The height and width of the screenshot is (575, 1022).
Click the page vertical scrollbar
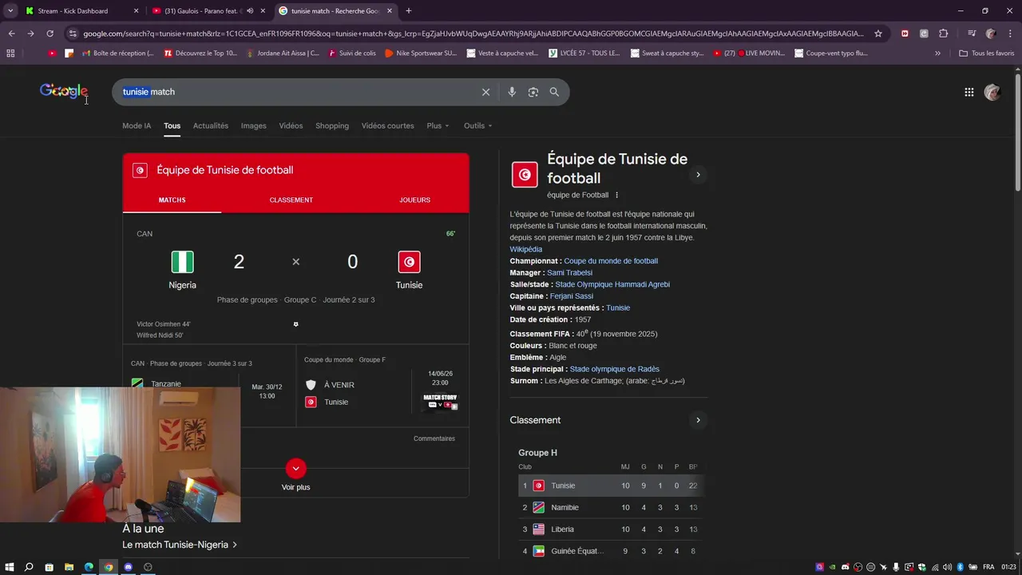(x=1018, y=132)
